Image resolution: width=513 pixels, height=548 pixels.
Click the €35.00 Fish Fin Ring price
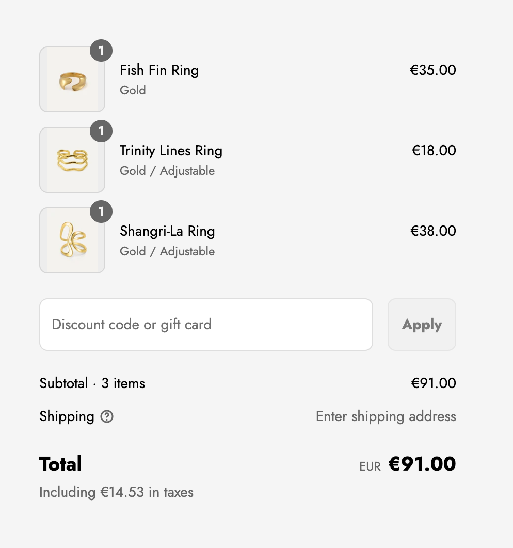(433, 70)
